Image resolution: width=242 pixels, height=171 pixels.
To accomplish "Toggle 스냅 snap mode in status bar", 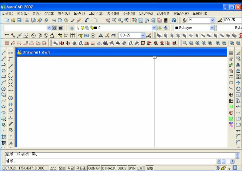I will click(53, 168).
